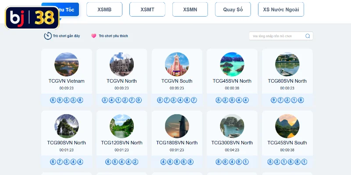Open TCG300SVN North thumbnail
The width and height of the screenshot is (351, 175).
tap(232, 126)
